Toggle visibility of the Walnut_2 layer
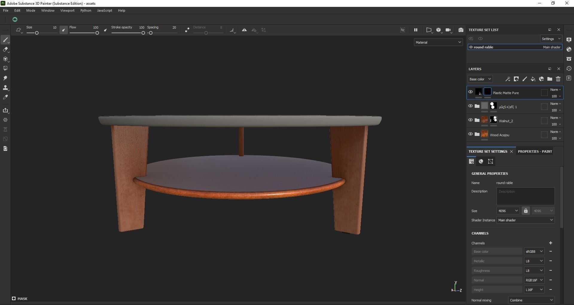Viewport: 574px width, 305px height. (470, 120)
